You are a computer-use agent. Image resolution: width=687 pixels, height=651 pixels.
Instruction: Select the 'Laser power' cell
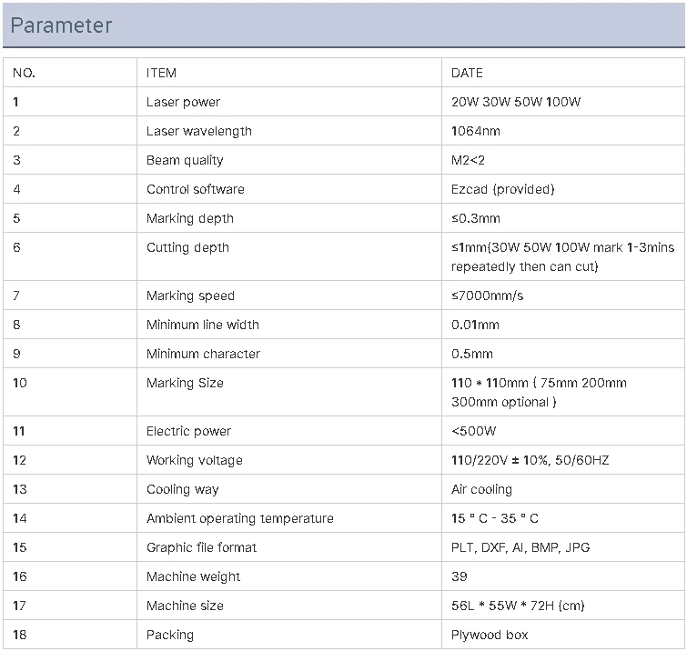pyautogui.click(x=183, y=102)
